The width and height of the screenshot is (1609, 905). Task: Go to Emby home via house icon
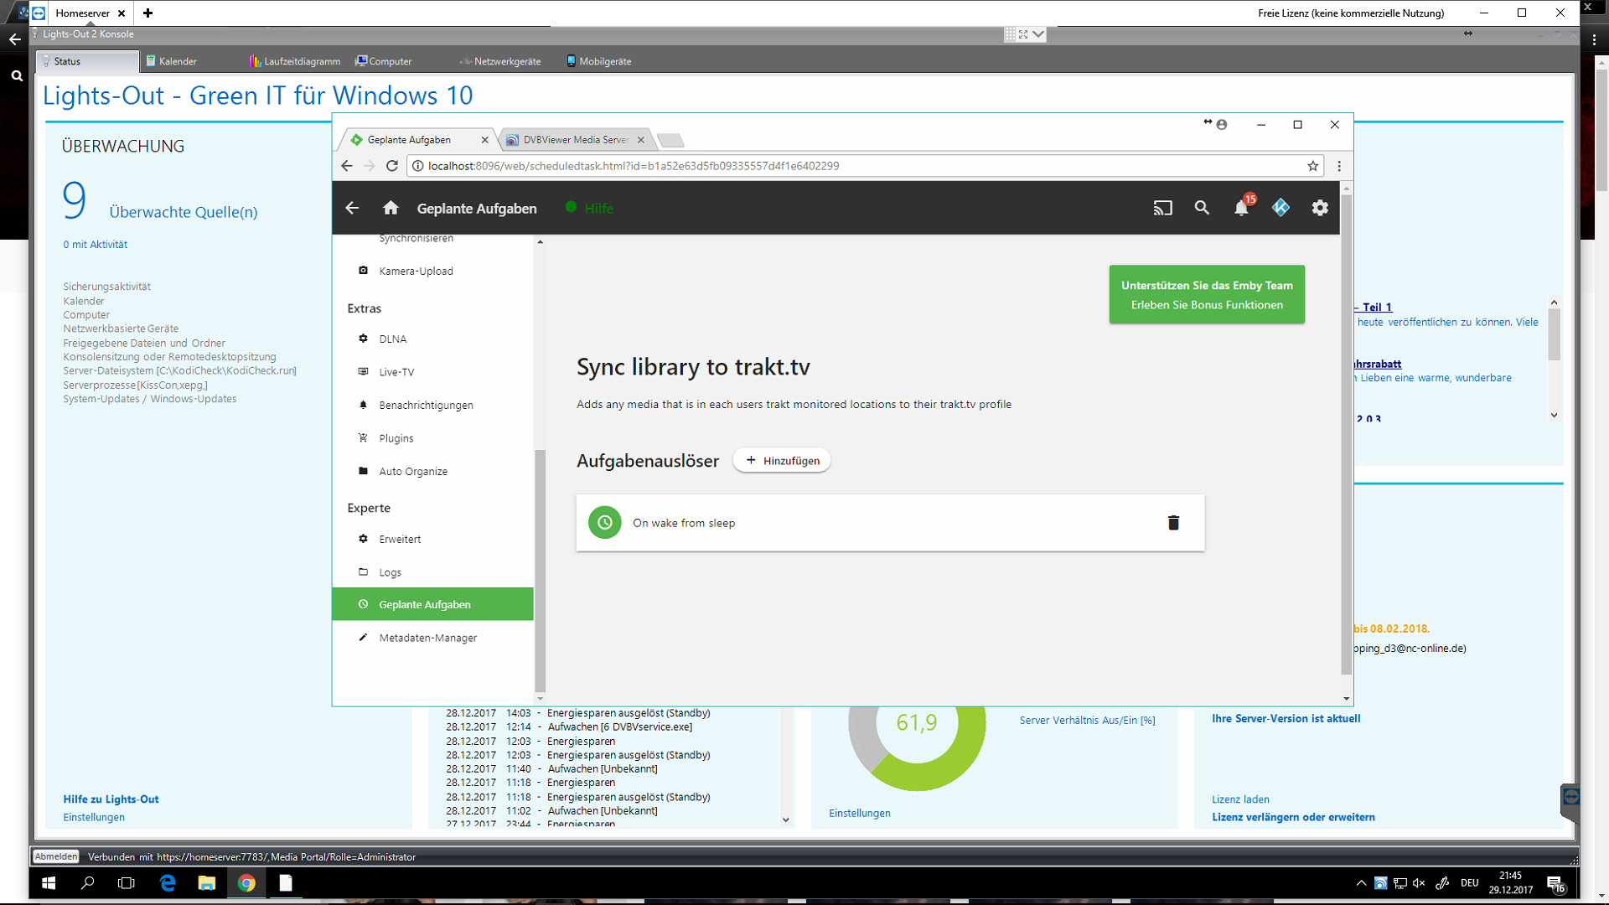391,208
